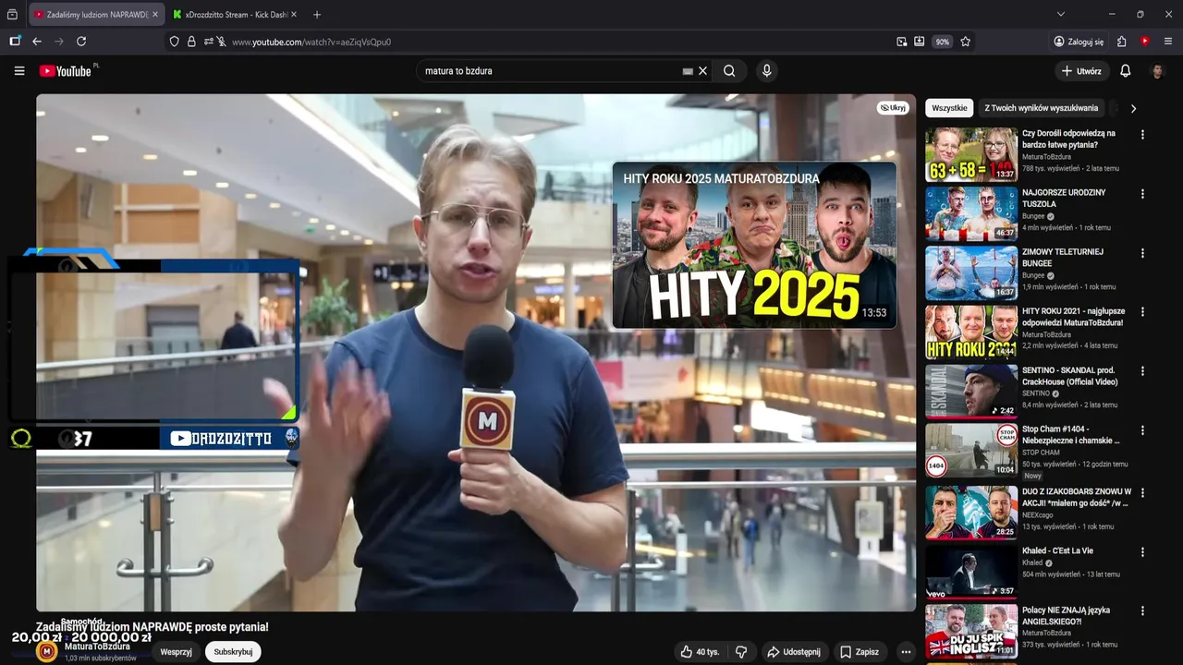1183x665 pixels.
Task: Run search with the magnifier button
Action: (729, 71)
